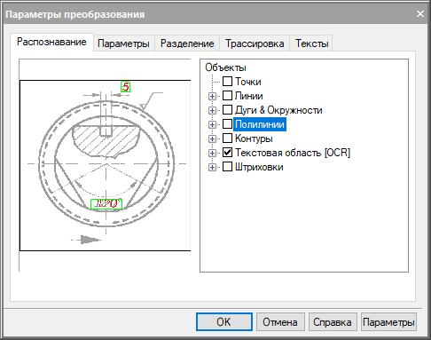Expand the Дуги & Окружности node

pyautogui.click(x=212, y=110)
